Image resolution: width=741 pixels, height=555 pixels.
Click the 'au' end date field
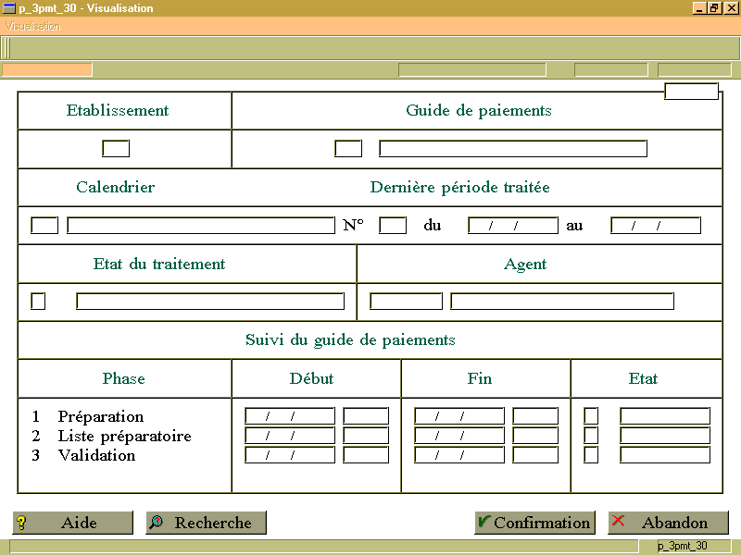656,225
